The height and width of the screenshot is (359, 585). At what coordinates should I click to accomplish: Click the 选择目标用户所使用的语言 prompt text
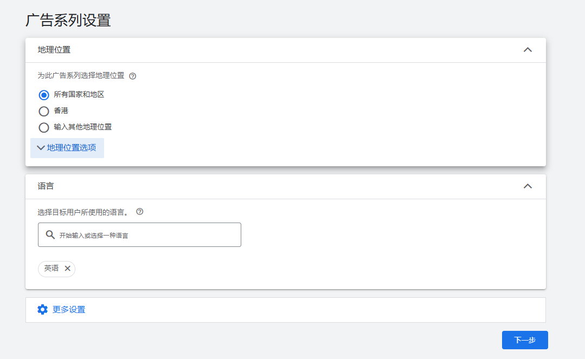tap(83, 212)
